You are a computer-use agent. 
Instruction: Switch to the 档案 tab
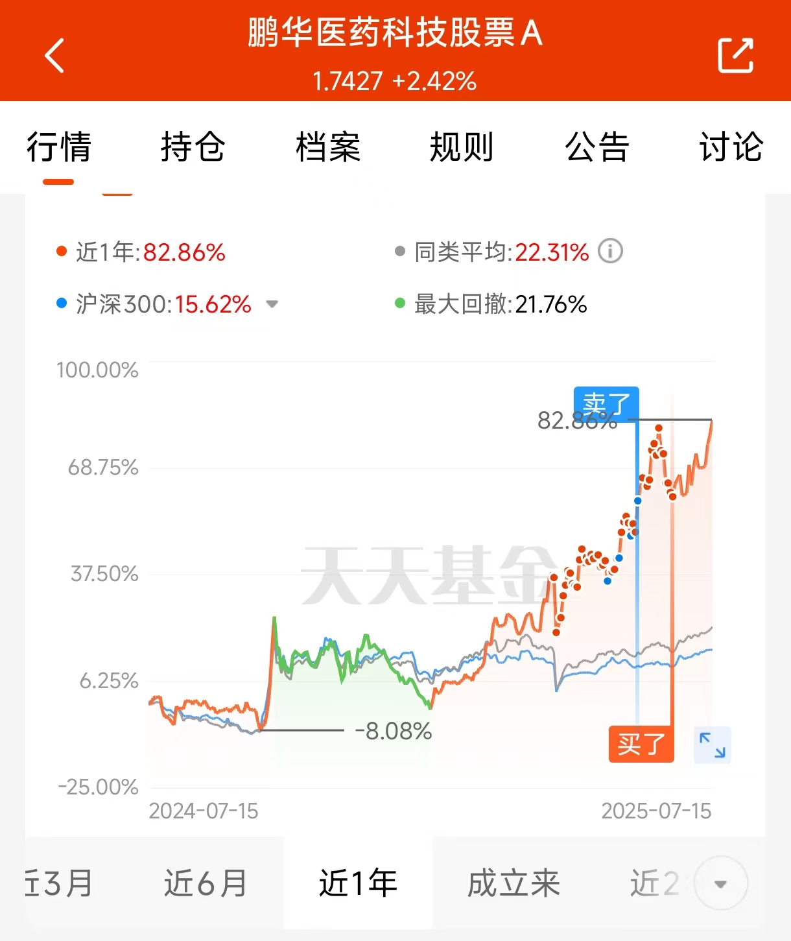pos(328,147)
